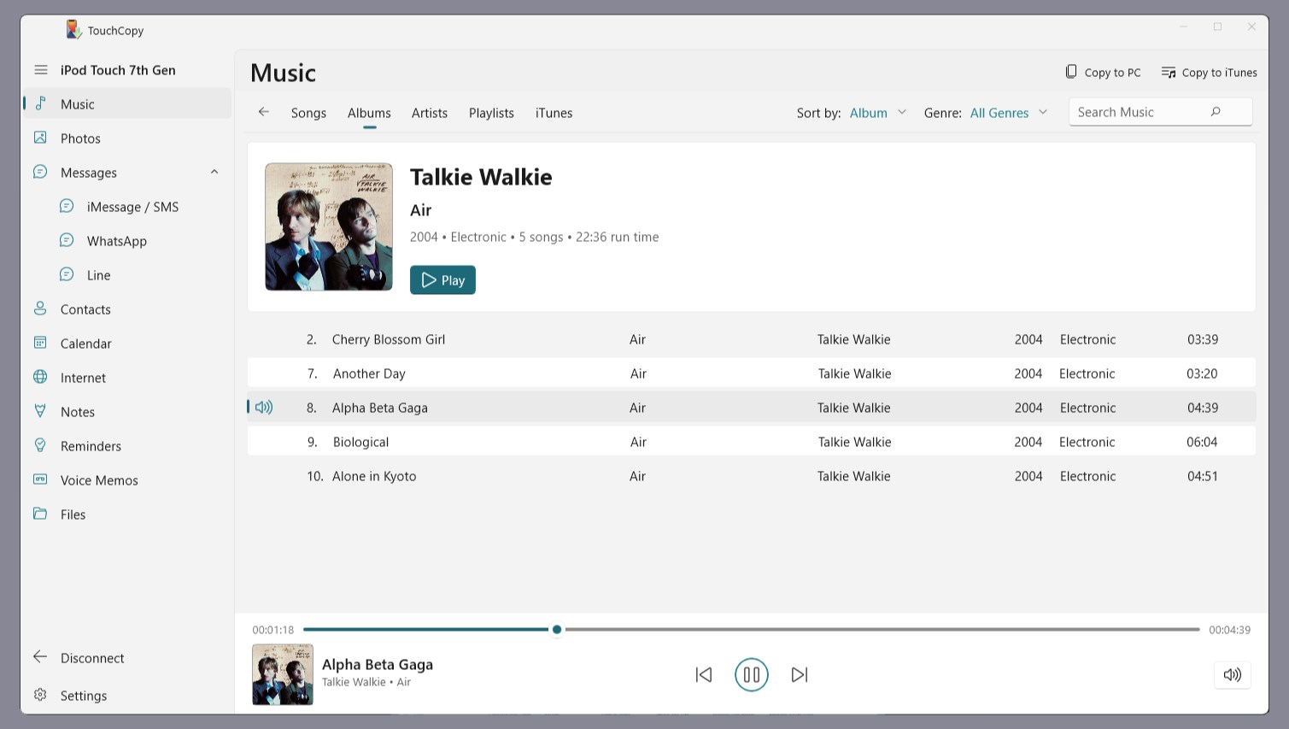The image size is (1289, 729).
Task: Skip to the previous track
Action: pyautogui.click(x=704, y=674)
